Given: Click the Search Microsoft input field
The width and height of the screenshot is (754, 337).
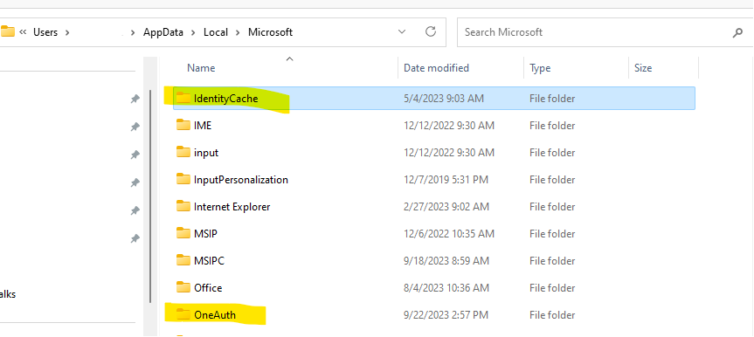Looking at the screenshot, I should pyautogui.click(x=594, y=32).
